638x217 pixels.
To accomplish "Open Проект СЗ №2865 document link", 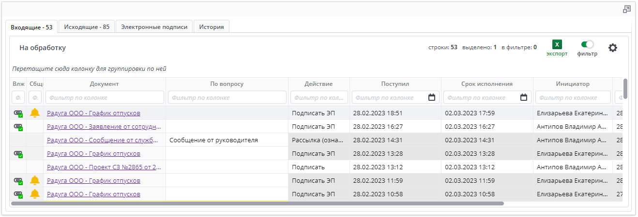I will [104, 167].
